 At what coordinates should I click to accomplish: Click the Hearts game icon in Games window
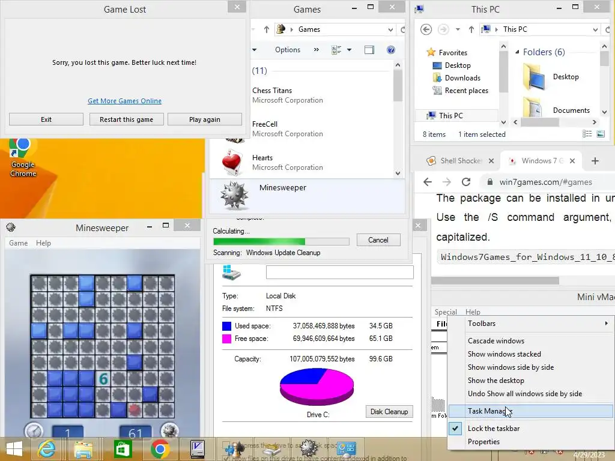point(232,163)
